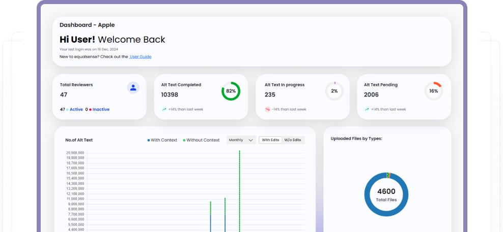This screenshot has height=232, width=503.
Task: Click the red downward trend icon under In progress
Action: [x=267, y=109]
